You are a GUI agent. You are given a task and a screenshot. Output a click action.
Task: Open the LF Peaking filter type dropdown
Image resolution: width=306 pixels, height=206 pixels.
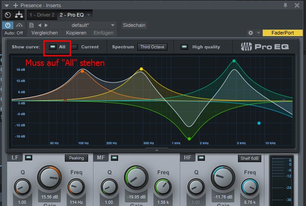tap(76, 158)
